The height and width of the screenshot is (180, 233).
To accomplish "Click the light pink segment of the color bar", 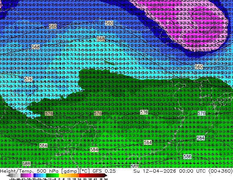I will 32,176.
